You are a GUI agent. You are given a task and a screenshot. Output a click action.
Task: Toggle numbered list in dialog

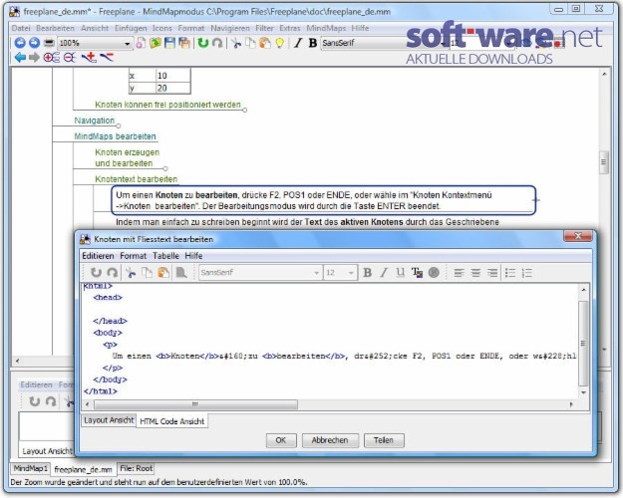tap(527, 273)
